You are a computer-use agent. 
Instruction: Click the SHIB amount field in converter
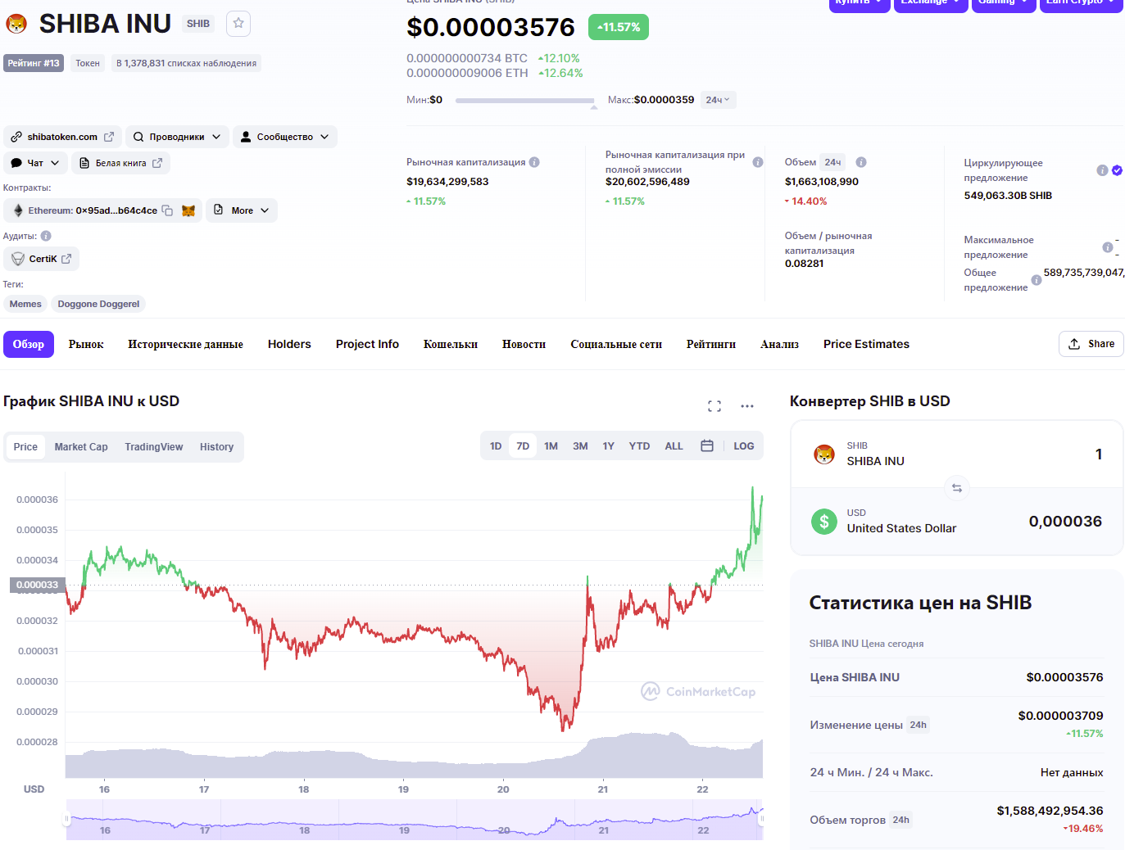1099,454
